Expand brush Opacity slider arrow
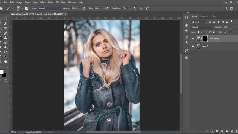Image resolution: width=238 pixels, height=134 pixels. pos(79,8)
